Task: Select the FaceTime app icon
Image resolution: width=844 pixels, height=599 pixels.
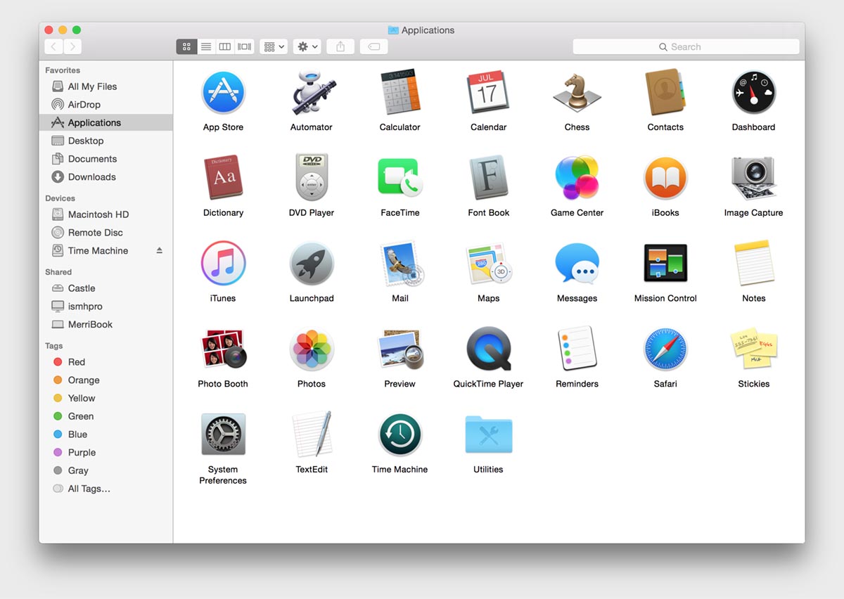Action: click(400, 178)
